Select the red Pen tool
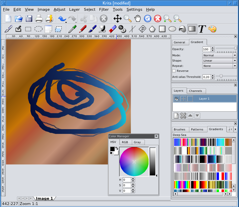Viewport: 239px width, 207px height. 83,29
